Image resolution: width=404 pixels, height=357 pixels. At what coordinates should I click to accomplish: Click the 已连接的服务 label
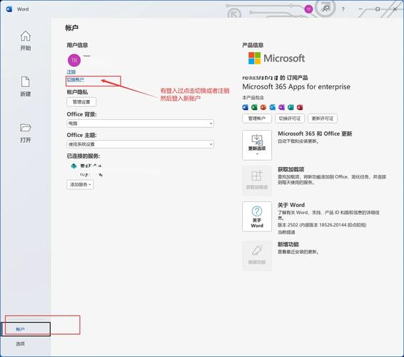tap(84, 156)
